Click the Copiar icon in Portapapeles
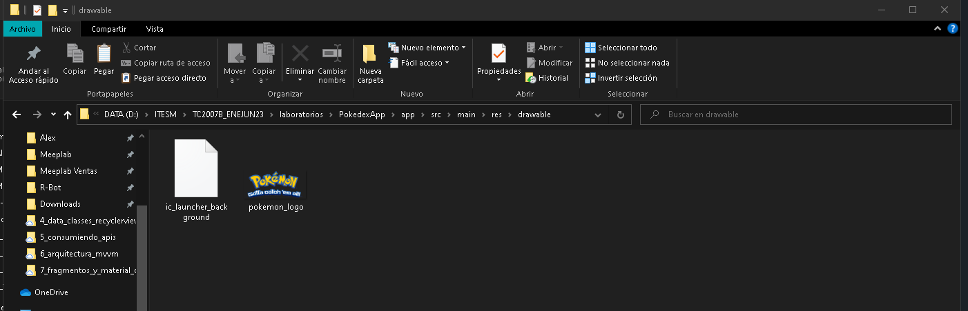 click(75, 54)
